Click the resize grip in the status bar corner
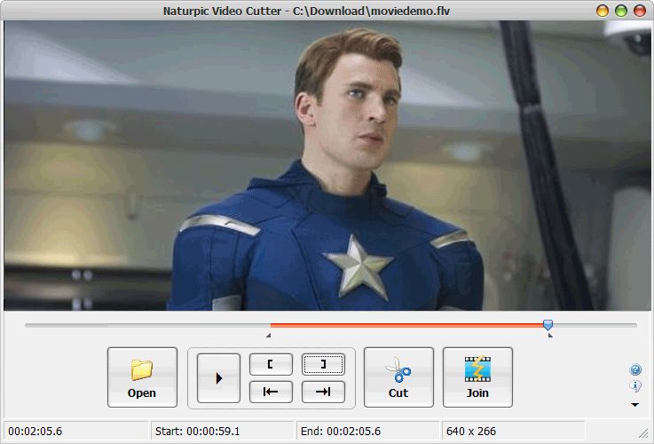Viewport: 654px width, 444px height. [645, 435]
